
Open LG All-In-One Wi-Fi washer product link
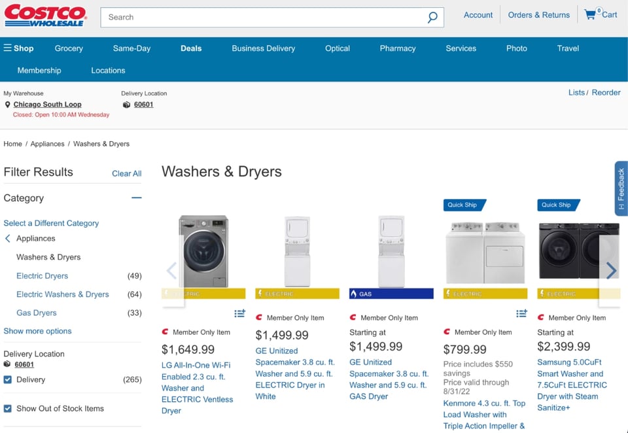197,388
